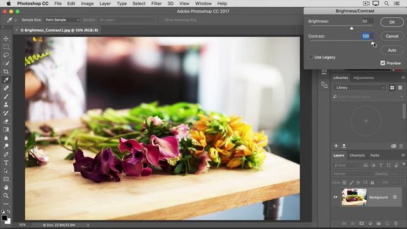Select the Dodge tool

(6, 146)
